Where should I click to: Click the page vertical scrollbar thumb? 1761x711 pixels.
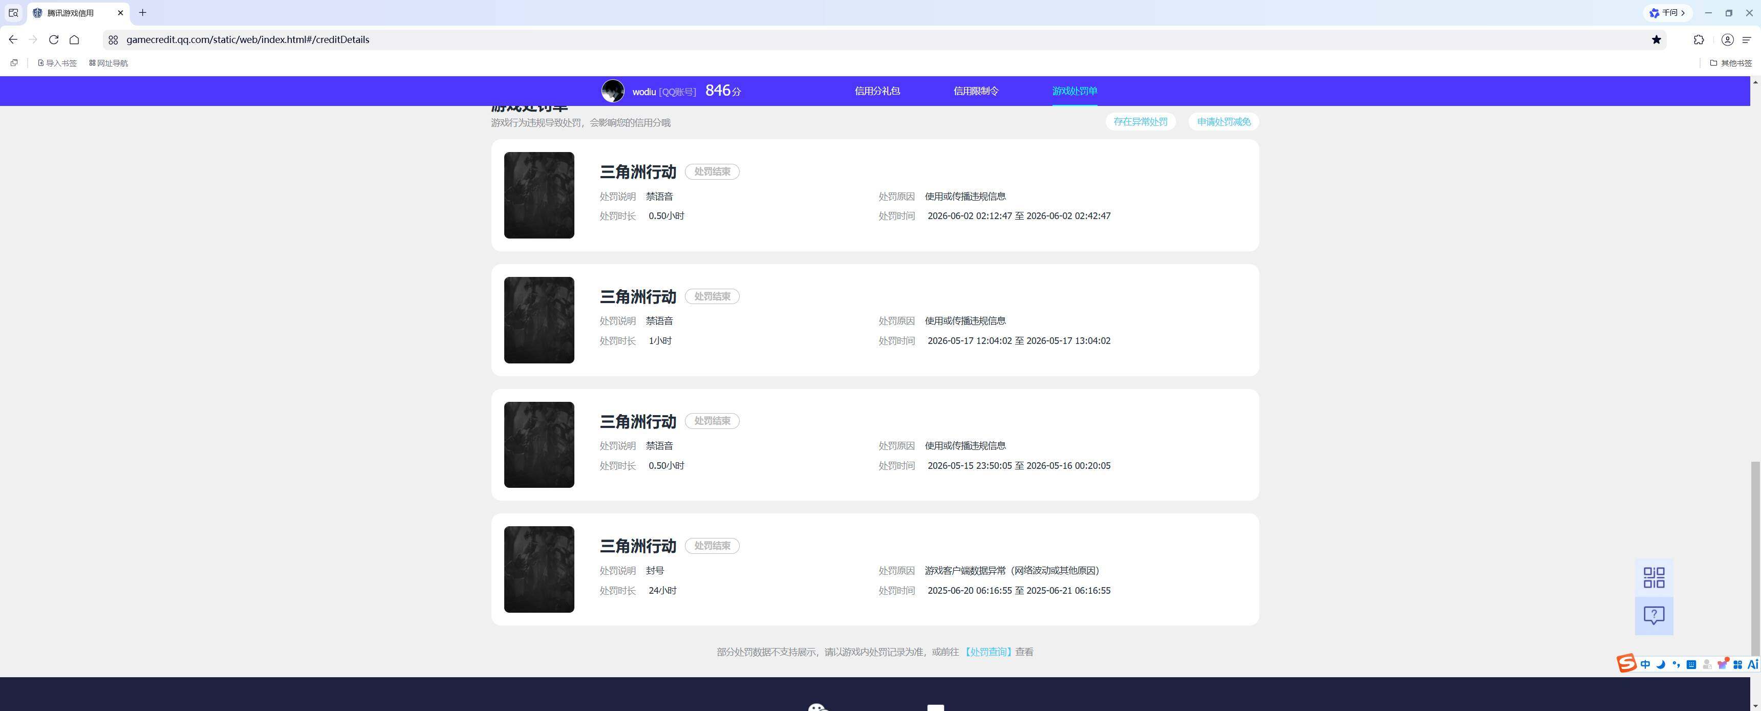(x=1755, y=558)
